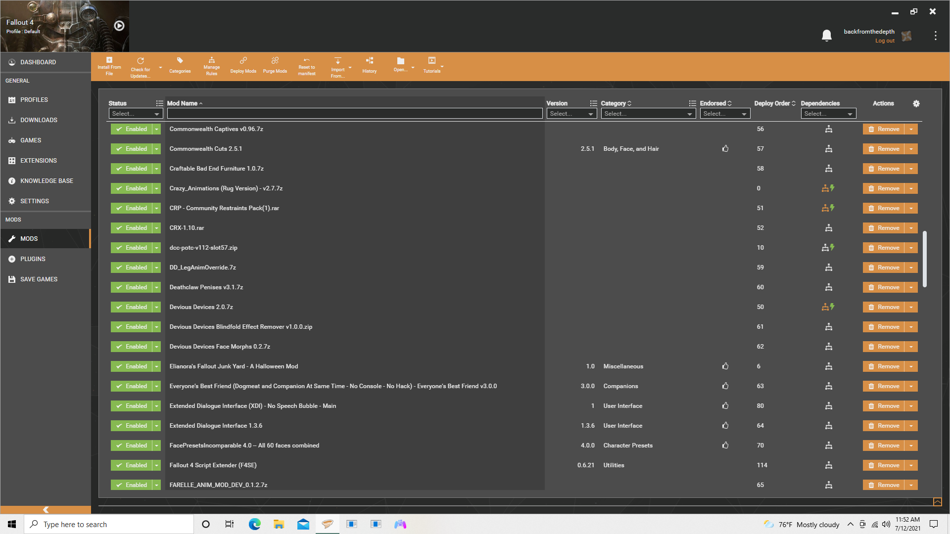The width and height of the screenshot is (950, 534).
Task: Collapse the sidebar with chevron
Action: tap(46, 510)
